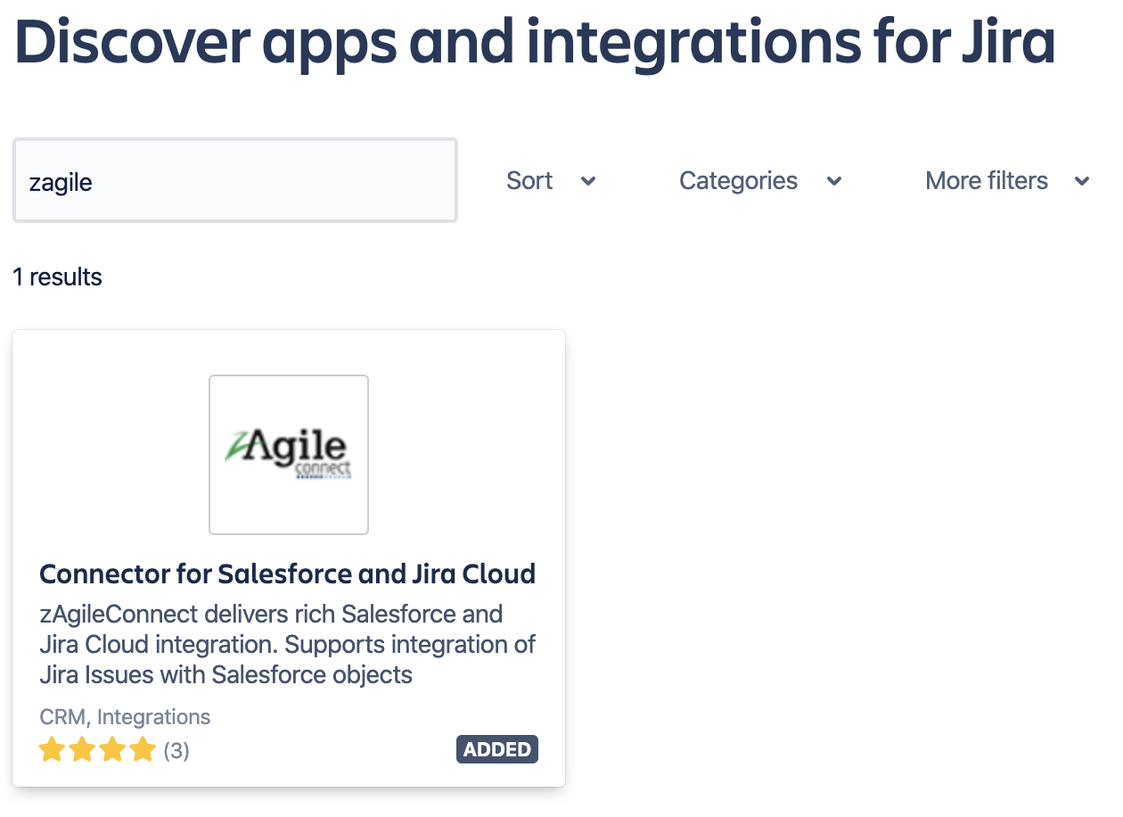Click the fourth yellow rating star
Image resolution: width=1123 pixels, height=817 pixels.
click(x=143, y=751)
